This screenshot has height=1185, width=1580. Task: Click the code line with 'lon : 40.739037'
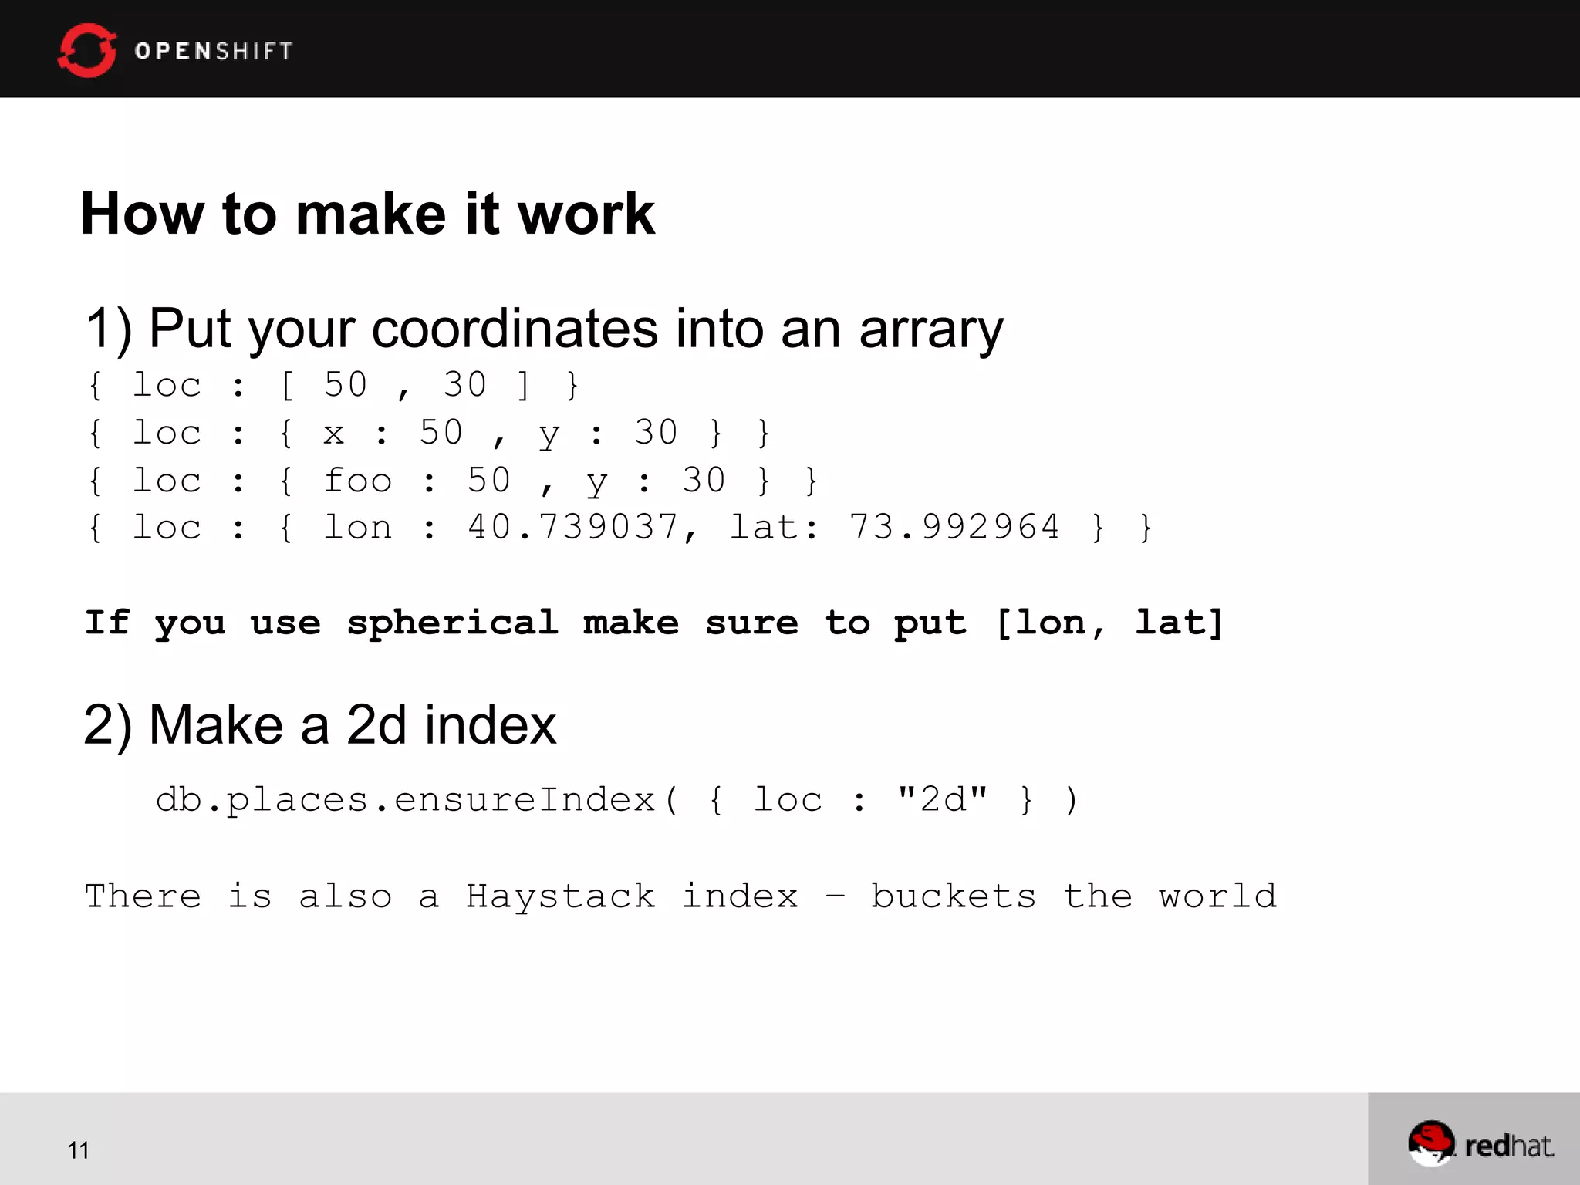(x=620, y=528)
